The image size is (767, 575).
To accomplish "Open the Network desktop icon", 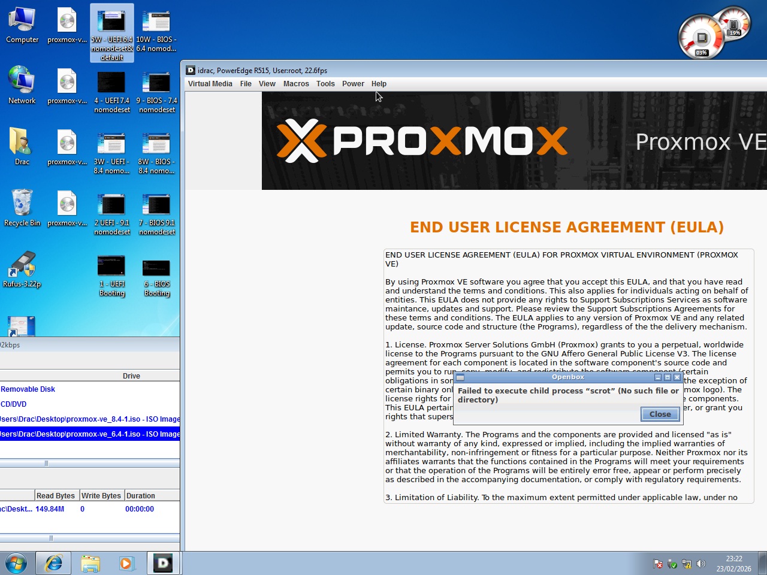I will (x=22, y=86).
